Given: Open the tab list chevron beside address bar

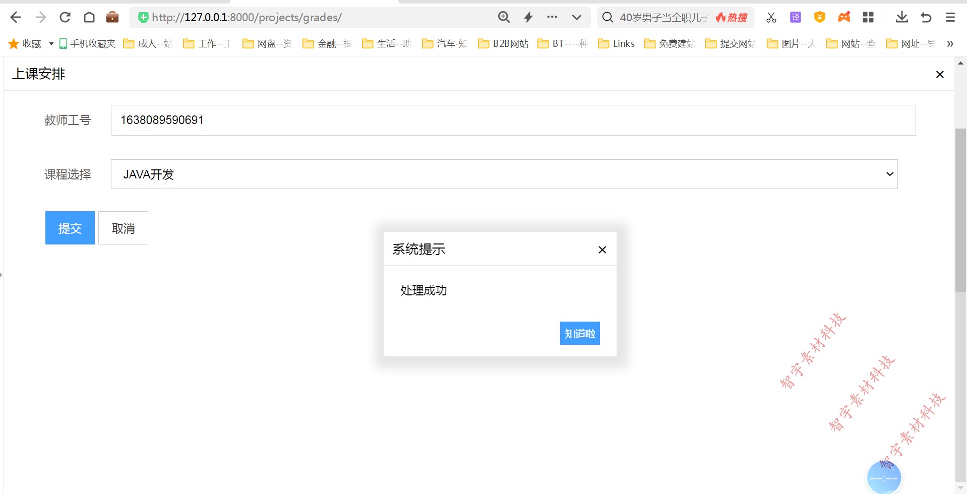Looking at the screenshot, I should 576,17.
